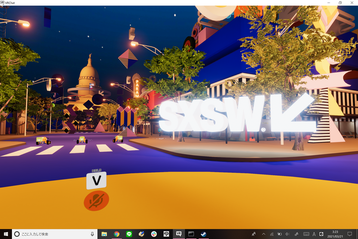358x239 pixels.
Task: Click the search box microphone icon
Action: pyautogui.click(x=92, y=234)
